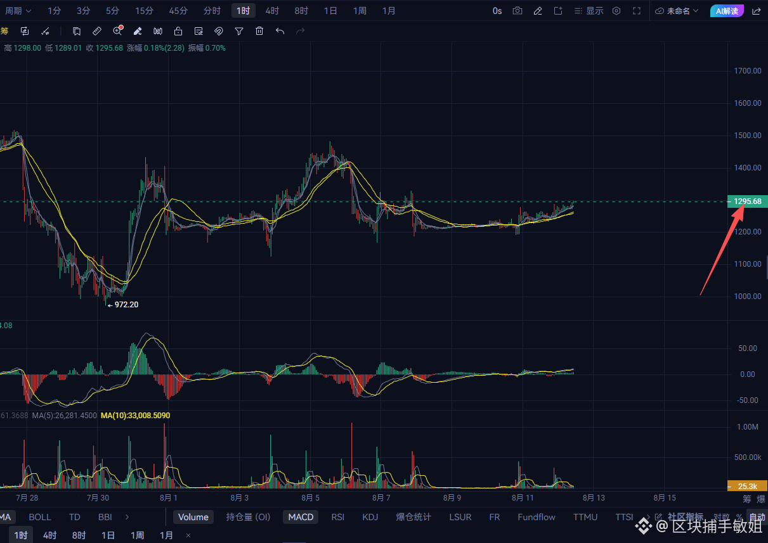Screen dimensions: 768x543
Task: Click the pencil drawing icon in top bar
Action: pyautogui.click(x=538, y=11)
